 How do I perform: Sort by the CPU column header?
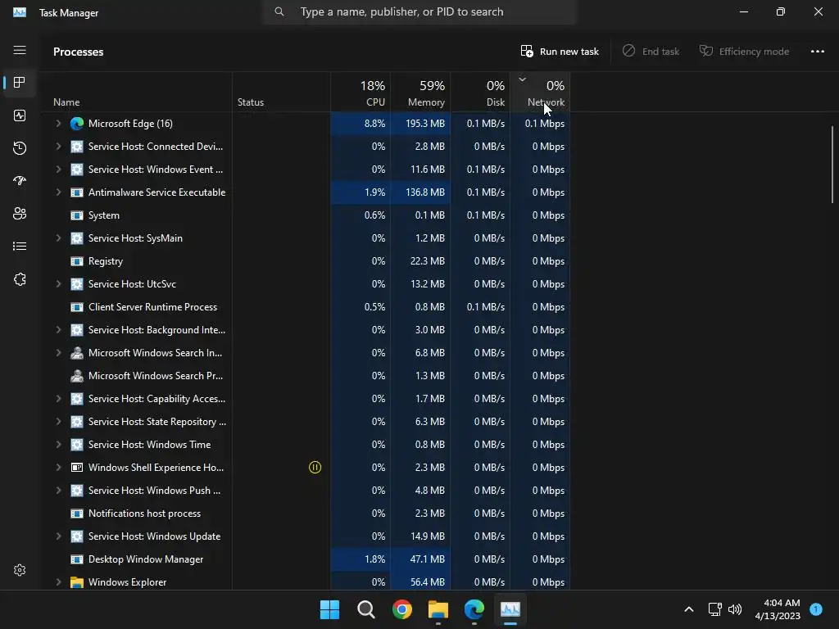tap(361, 93)
